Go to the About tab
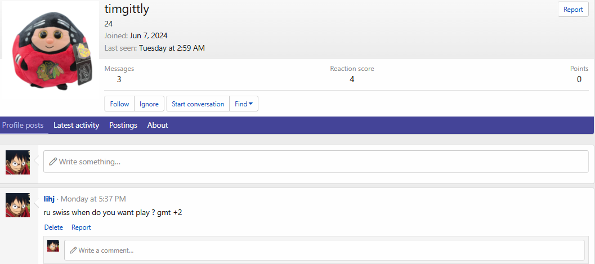595x264 pixels. (x=158, y=126)
